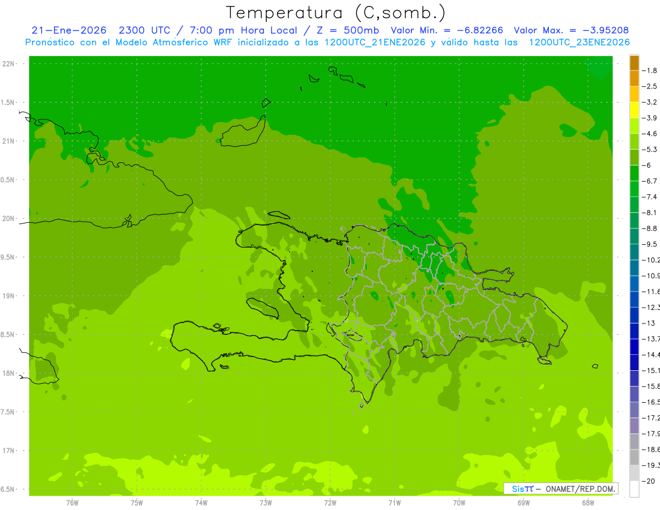Click the 69W longitude label

(x=524, y=503)
